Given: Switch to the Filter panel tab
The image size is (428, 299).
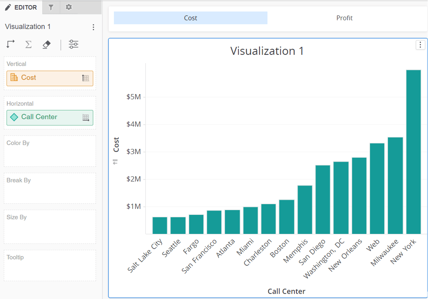Looking at the screenshot, I should (x=51, y=7).
